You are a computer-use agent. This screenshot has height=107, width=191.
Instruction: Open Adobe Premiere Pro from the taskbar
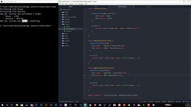click(36, 105)
